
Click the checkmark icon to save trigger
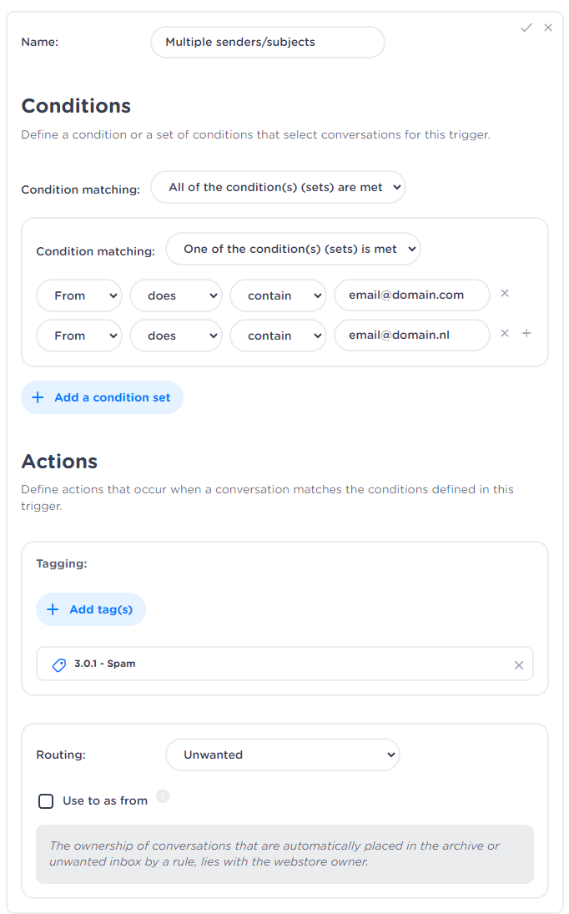pyautogui.click(x=526, y=28)
